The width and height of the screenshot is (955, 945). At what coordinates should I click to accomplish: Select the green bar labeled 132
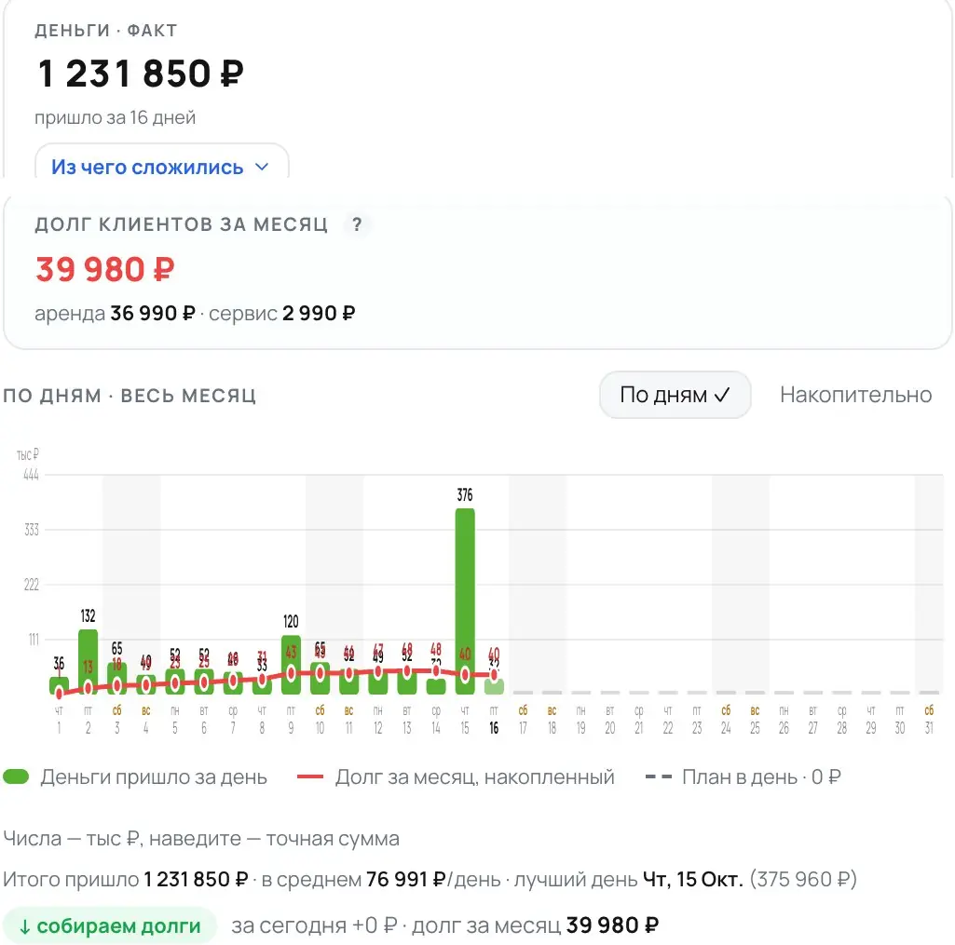[x=88, y=661]
